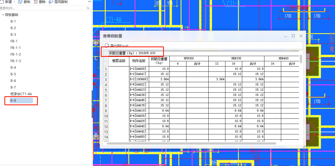Click the 楼层名称 column header

click(x=119, y=61)
